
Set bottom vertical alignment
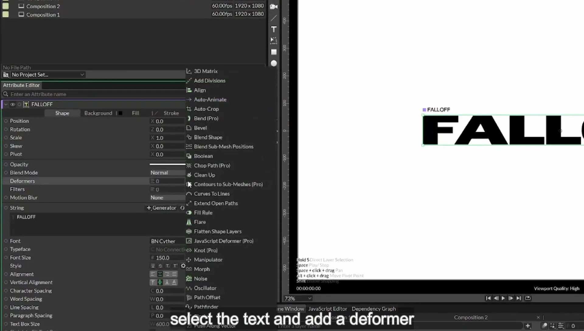pos(167,282)
